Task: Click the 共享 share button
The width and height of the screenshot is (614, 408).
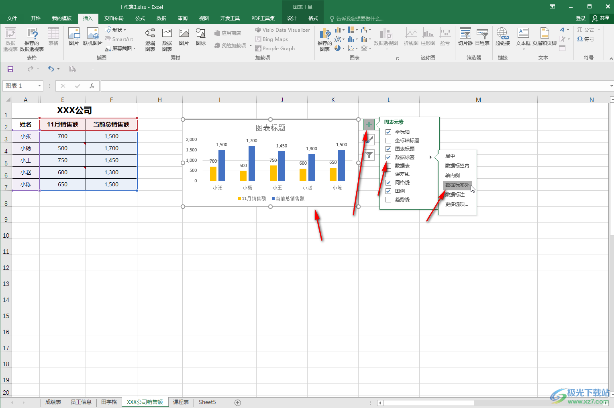Action: 601,18
